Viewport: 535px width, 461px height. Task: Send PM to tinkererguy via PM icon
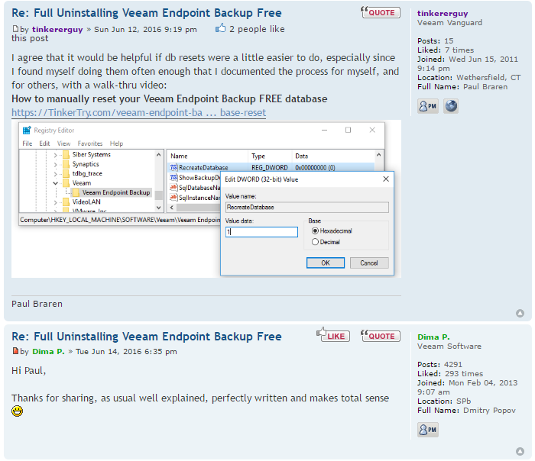428,106
